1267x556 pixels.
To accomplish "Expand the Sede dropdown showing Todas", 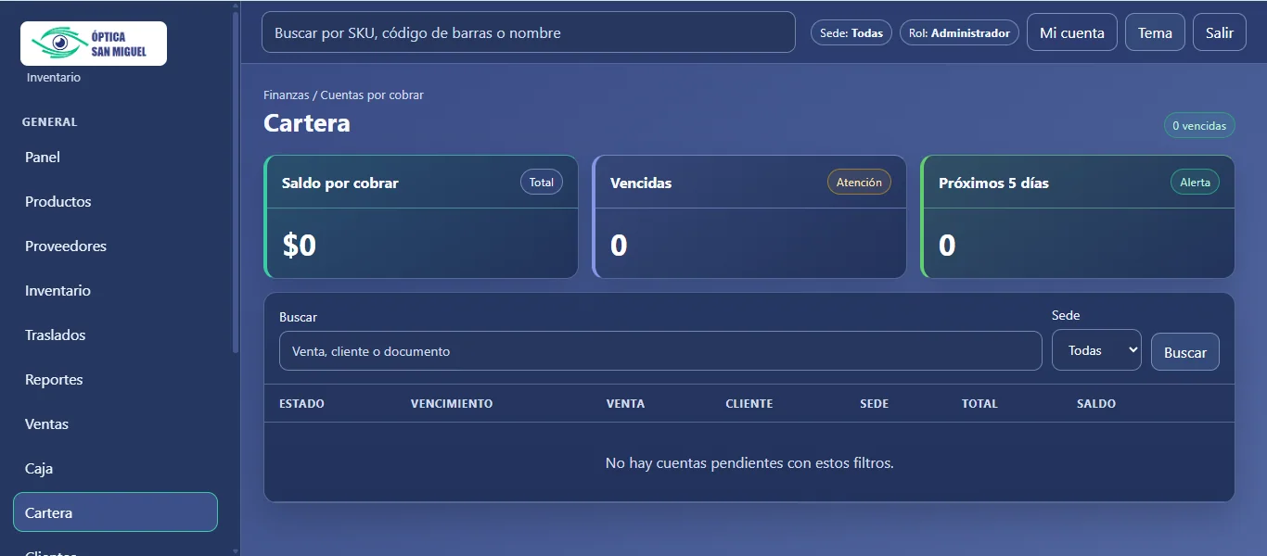I will (1096, 350).
